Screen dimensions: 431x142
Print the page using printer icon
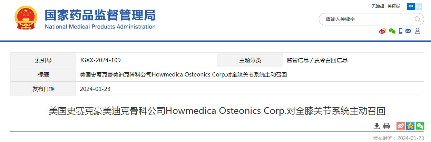point(386,126)
